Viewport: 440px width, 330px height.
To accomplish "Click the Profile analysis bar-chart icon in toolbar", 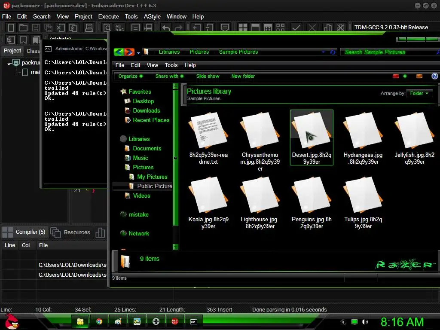I will [327, 27].
